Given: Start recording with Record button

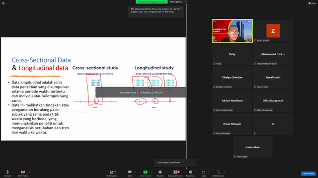Looking at the screenshot, I should [160, 173].
